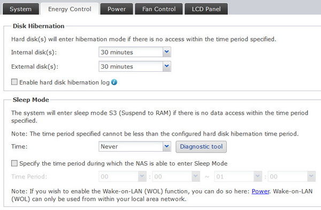Open the Power tab
This screenshot has width=321, height=210.
coord(117,9)
